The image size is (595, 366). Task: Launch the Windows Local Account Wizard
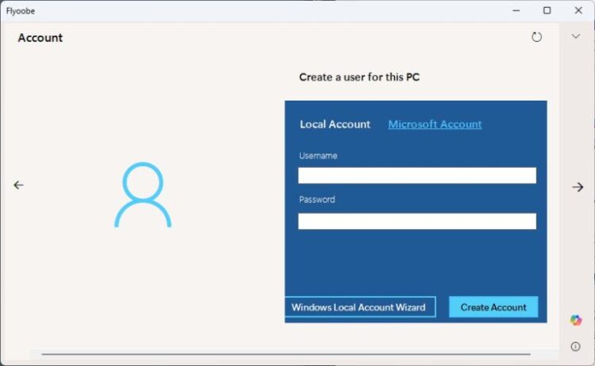[x=359, y=307]
